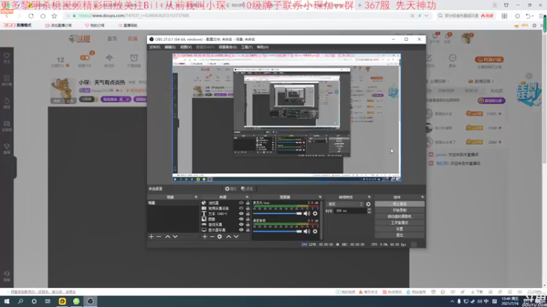Open the 视图(V) menu in OBS

tap(186, 47)
